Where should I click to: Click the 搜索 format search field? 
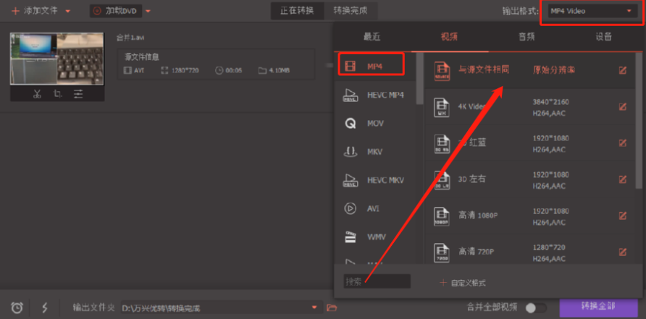tap(377, 281)
